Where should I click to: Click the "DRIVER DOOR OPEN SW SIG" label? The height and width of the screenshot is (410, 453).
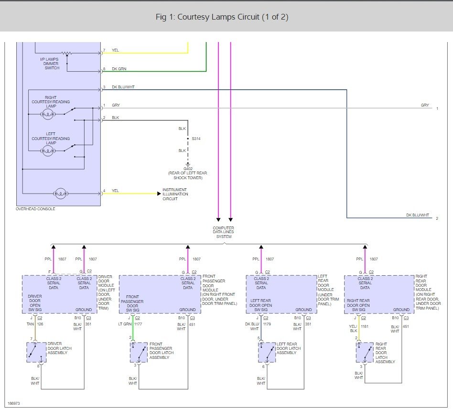coord(35,303)
